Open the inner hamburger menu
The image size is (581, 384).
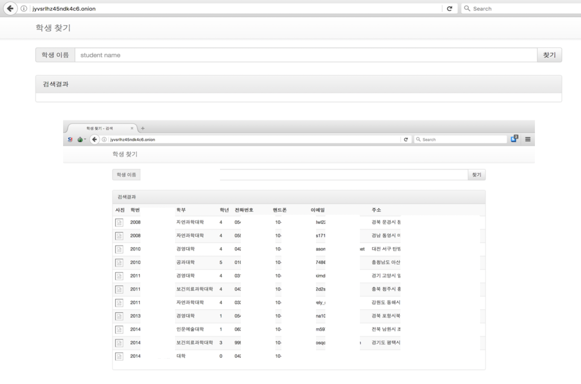528,139
